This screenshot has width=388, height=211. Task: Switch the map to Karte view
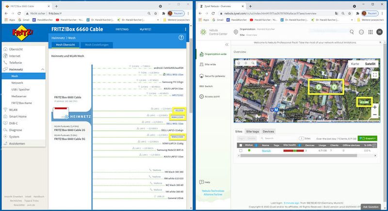click(355, 64)
